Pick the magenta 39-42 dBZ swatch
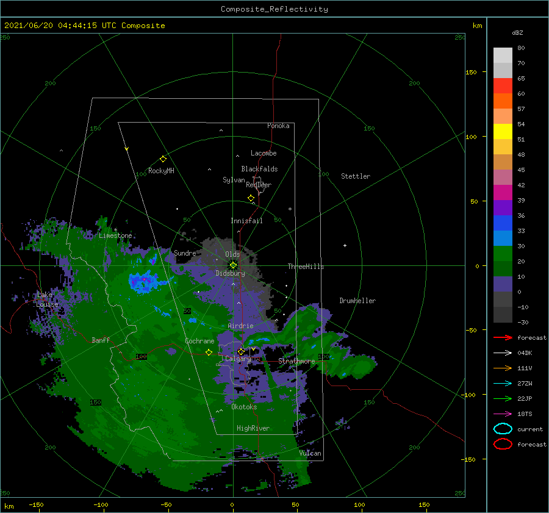 pos(503,193)
